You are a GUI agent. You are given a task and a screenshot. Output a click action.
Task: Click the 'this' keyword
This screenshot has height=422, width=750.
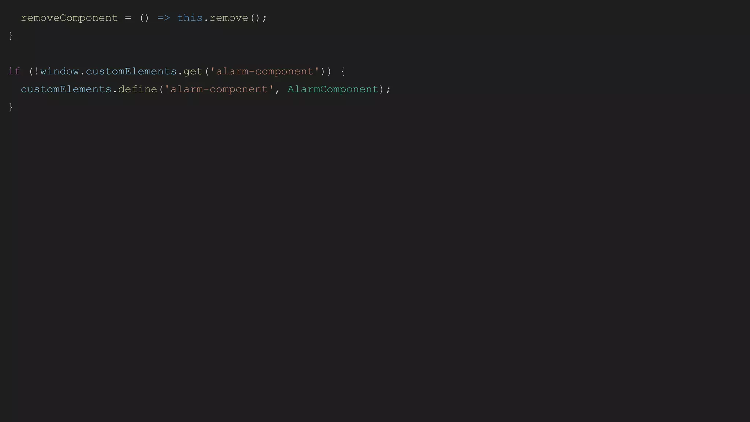click(190, 18)
